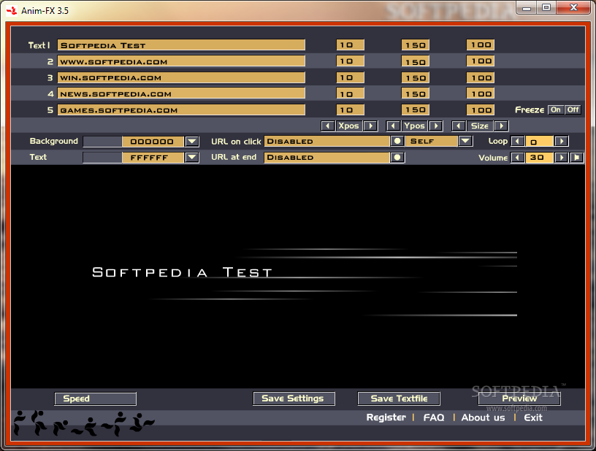Open About us link
The image size is (596, 451).
coord(483,417)
